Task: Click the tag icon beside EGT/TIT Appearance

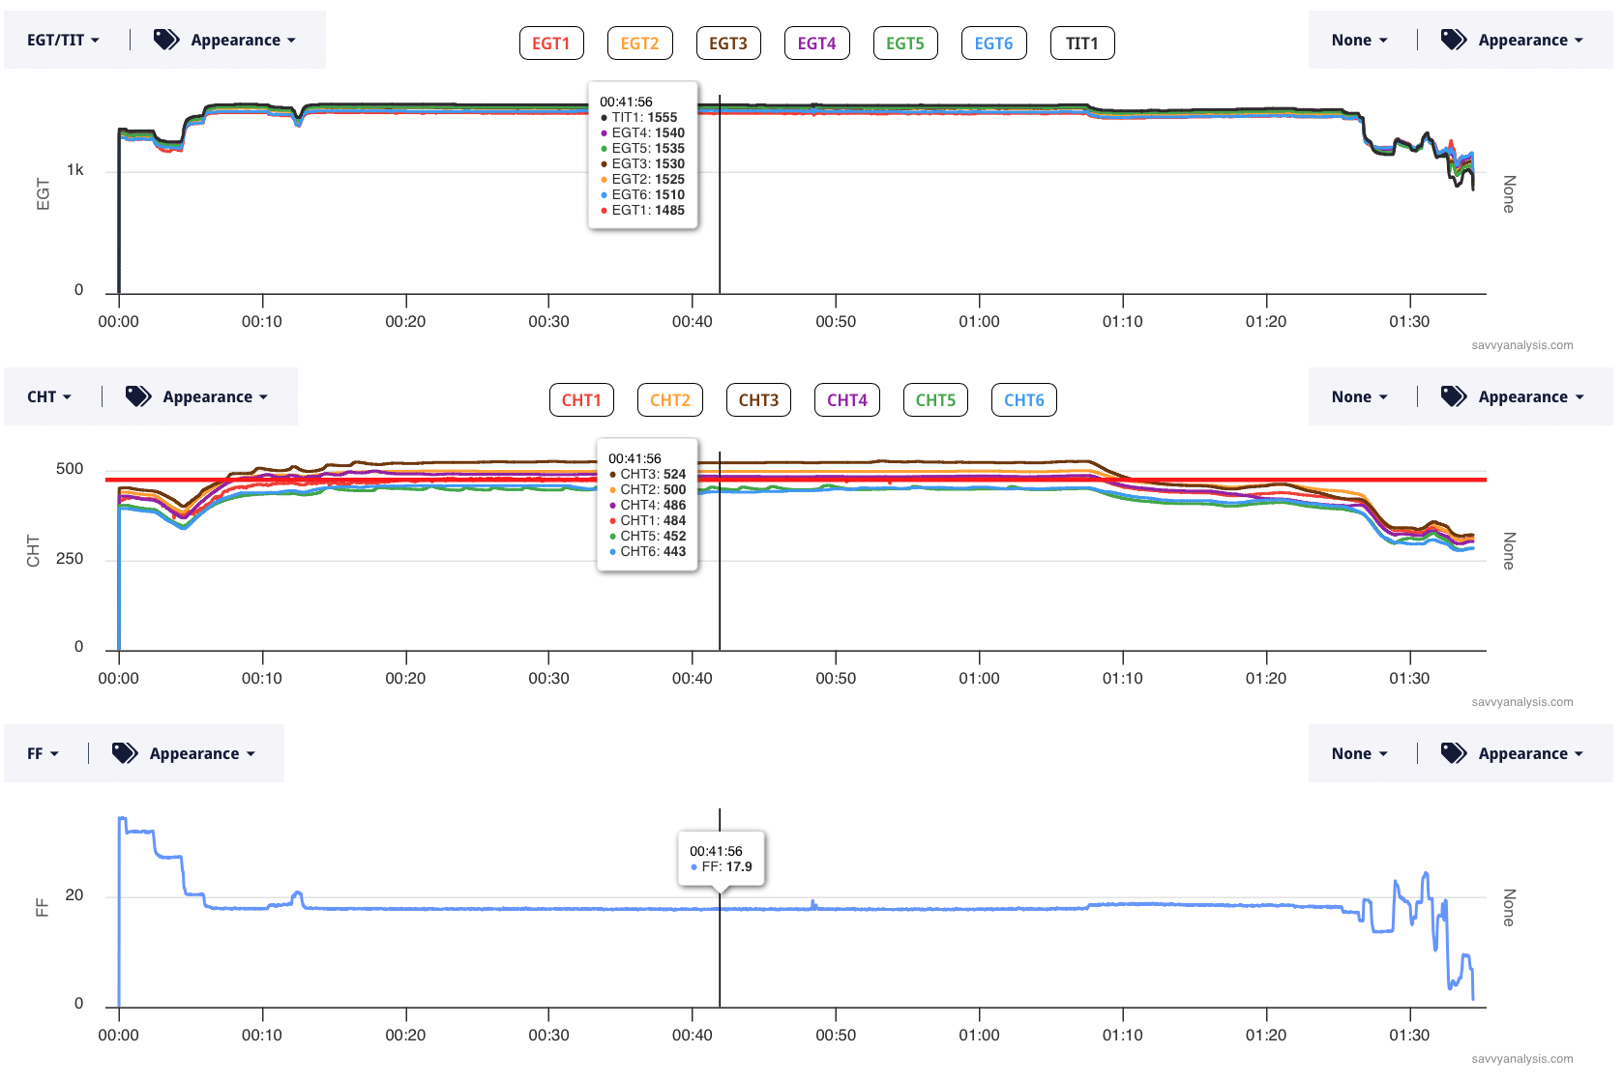Action: 166,40
